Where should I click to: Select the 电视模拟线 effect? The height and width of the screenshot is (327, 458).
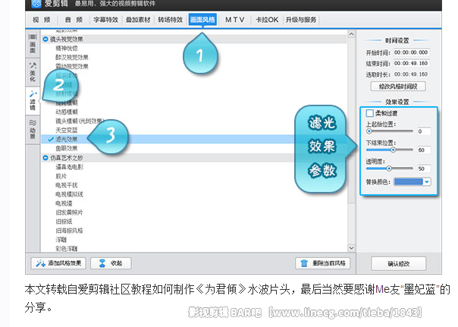point(69,194)
